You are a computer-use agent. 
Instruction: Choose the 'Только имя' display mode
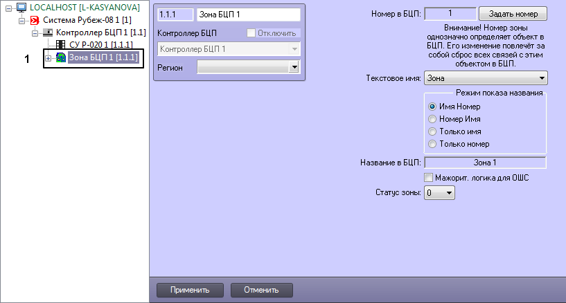[433, 131]
